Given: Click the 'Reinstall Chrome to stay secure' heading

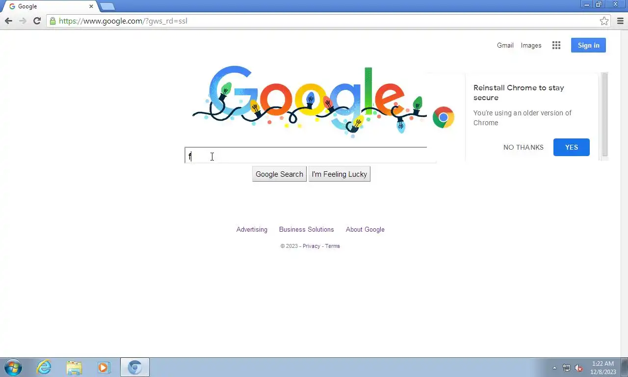Looking at the screenshot, I should pos(519,92).
